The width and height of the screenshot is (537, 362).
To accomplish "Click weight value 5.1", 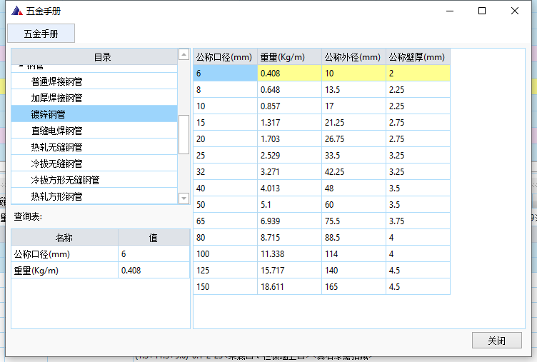I will [289, 205].
